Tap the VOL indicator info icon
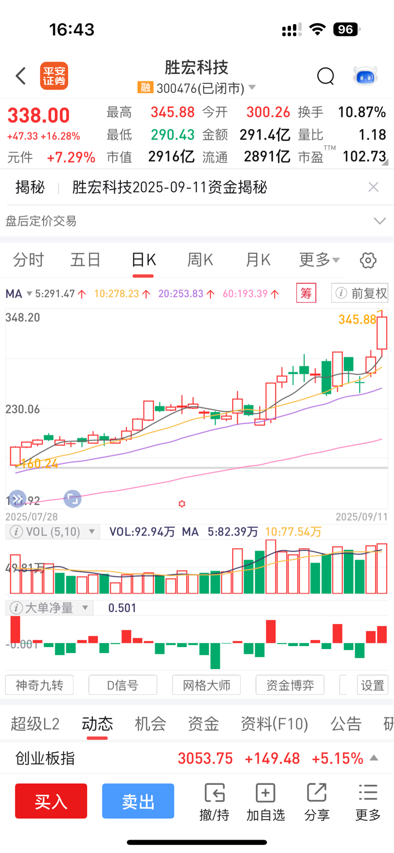Viewport: 394px width, 853px height. pos(16,532)
